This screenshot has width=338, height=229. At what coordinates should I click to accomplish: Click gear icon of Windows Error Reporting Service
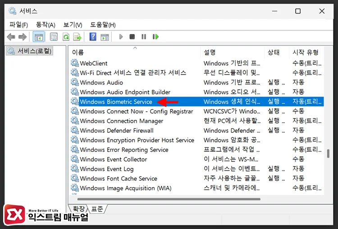pyautogui.click(x=74, y=150)
